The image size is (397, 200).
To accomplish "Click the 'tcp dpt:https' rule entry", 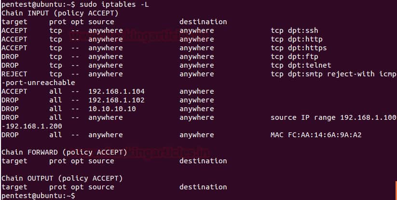I will click(x=299, y=48).
